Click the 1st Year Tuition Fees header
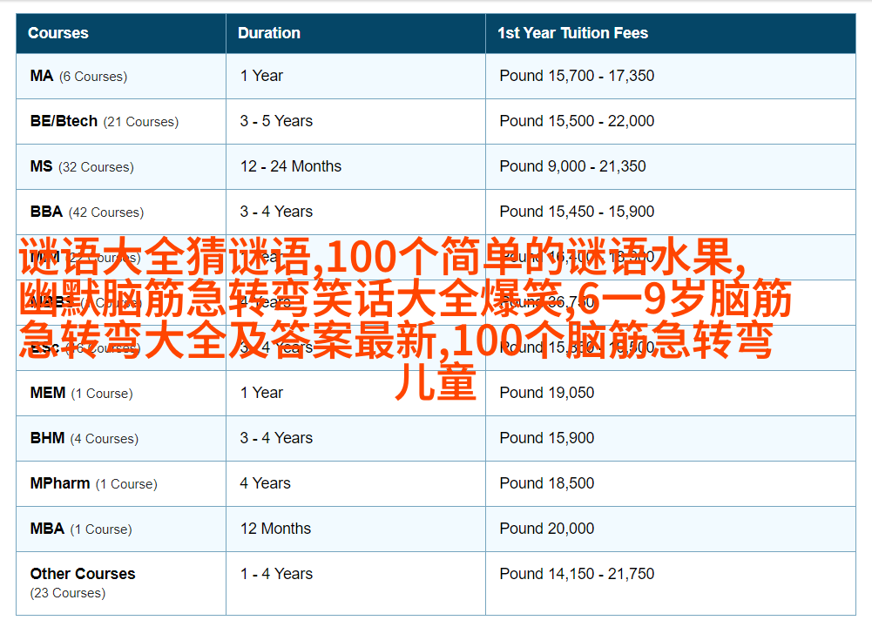Image resolution: width=872 pixels, height=627 pixels. click(572, 33)
